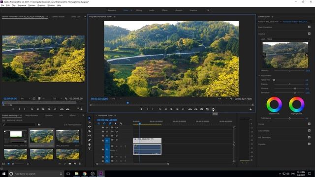Switch to the Editing workspace tab
The image size is (315, 177).
tap(139, 10)
